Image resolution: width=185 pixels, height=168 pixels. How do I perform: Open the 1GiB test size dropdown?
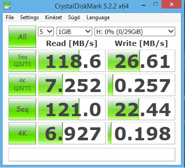tap(74, 32)
